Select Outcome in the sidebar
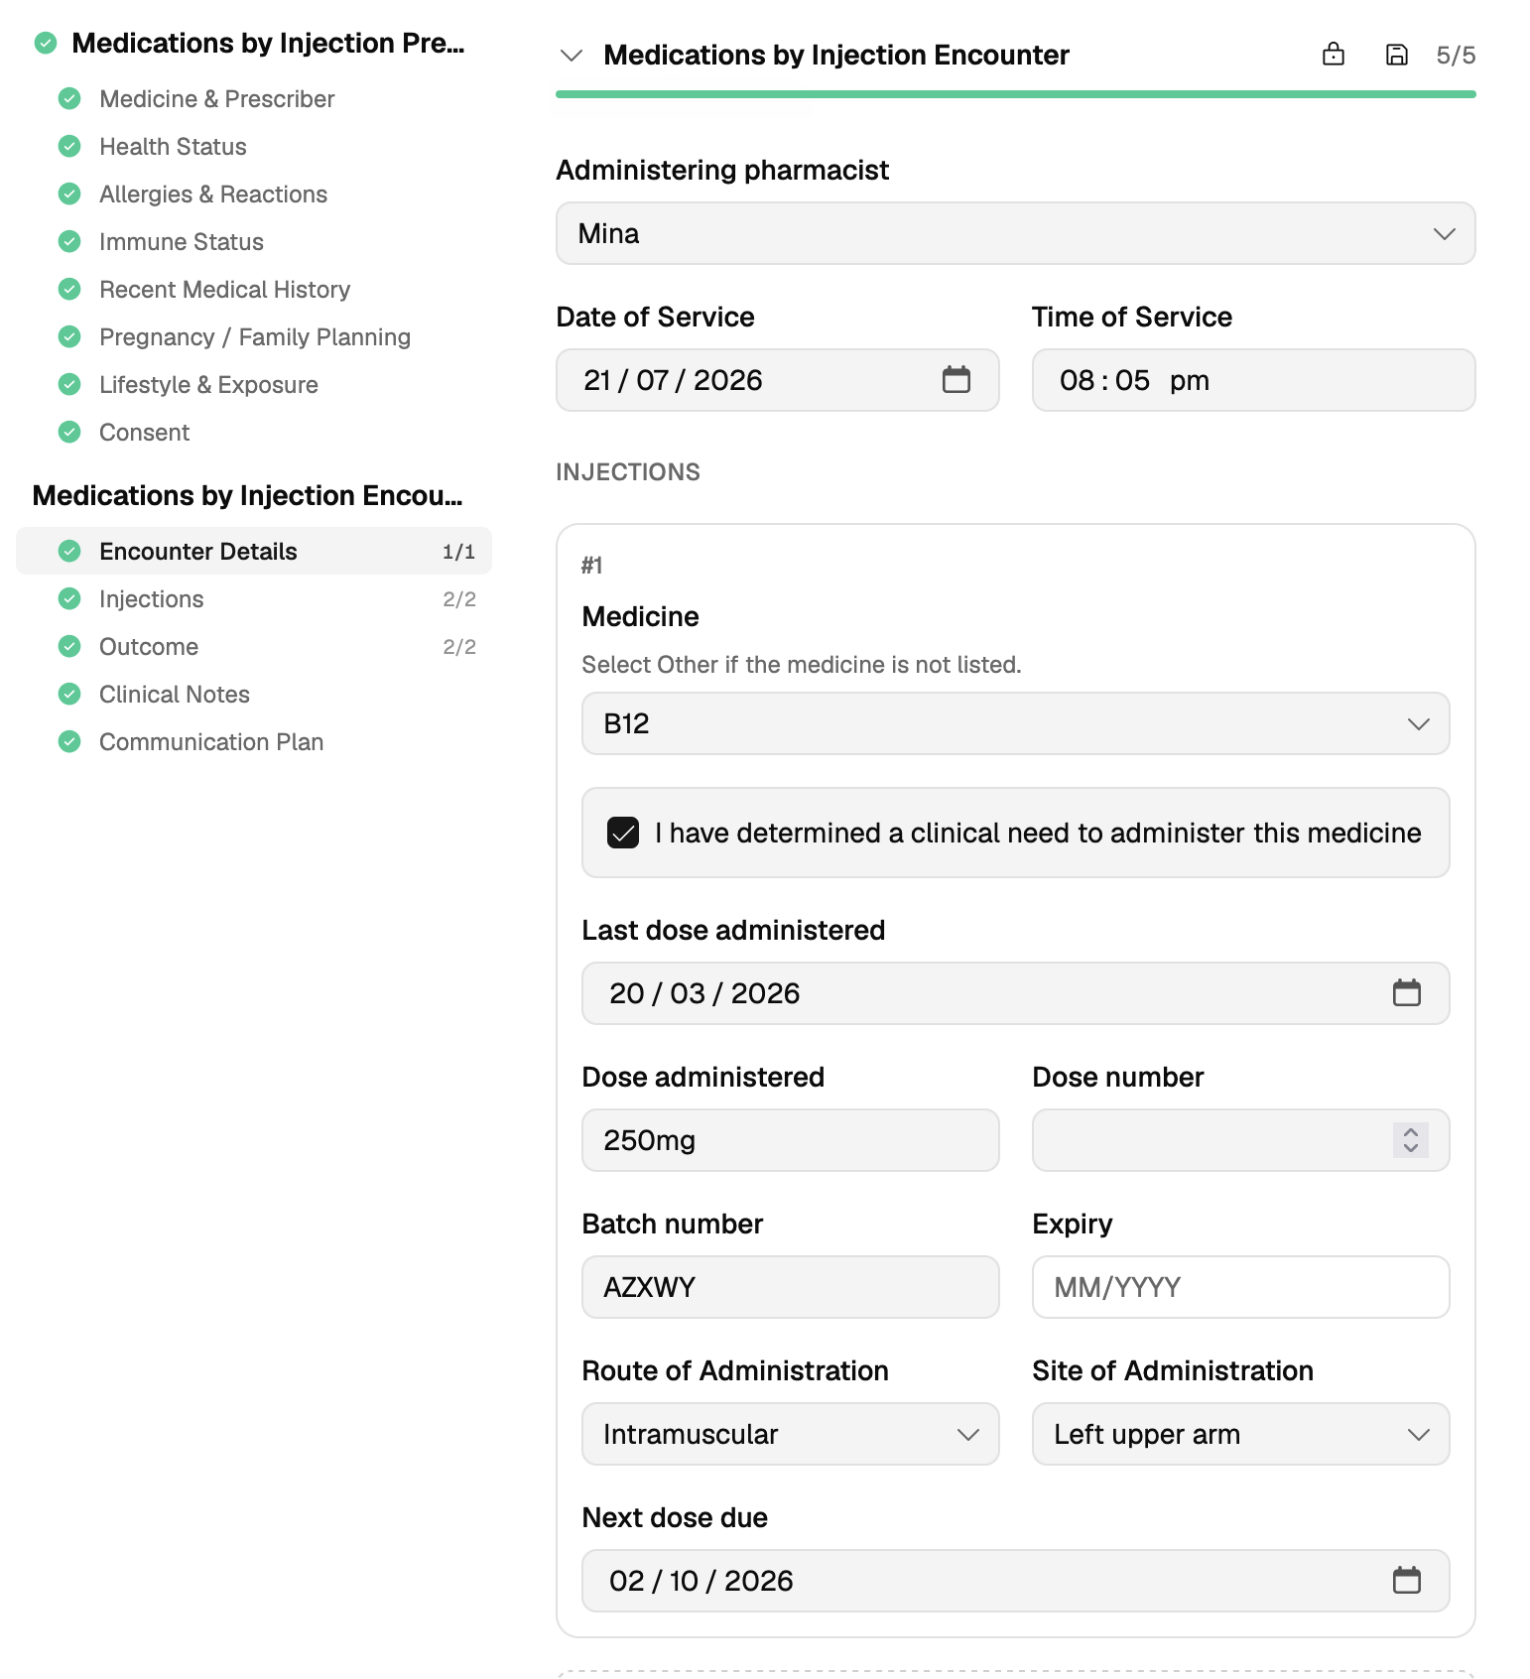Image resolution: width=1530 pixels, height=1679 pixels. [x=254, y=647]
